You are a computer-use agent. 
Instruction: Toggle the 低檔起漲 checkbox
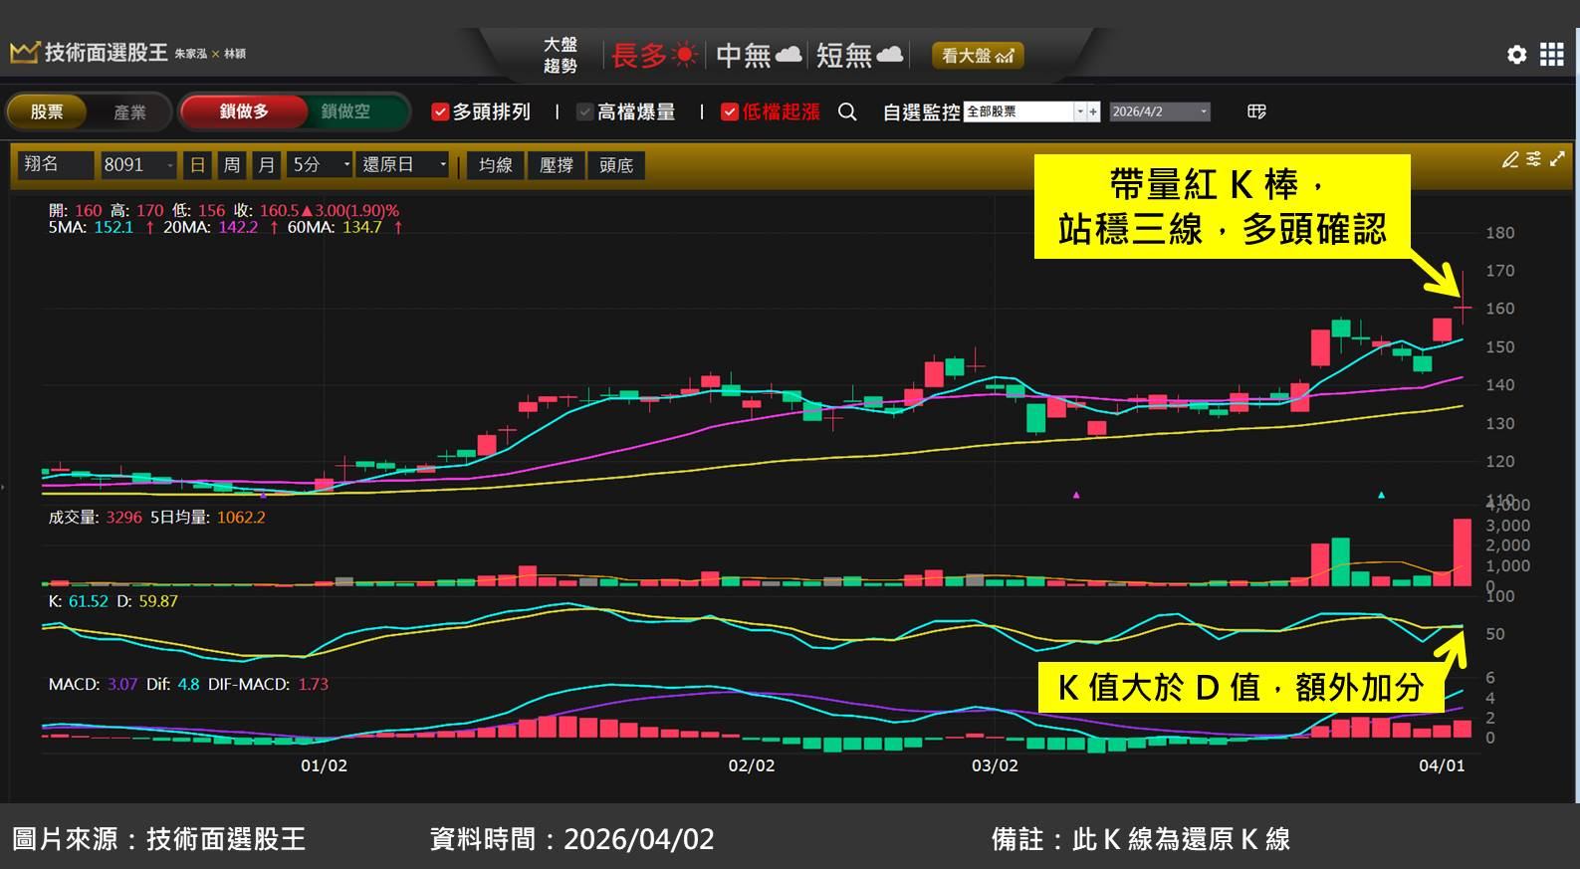[x=730, y=111]
